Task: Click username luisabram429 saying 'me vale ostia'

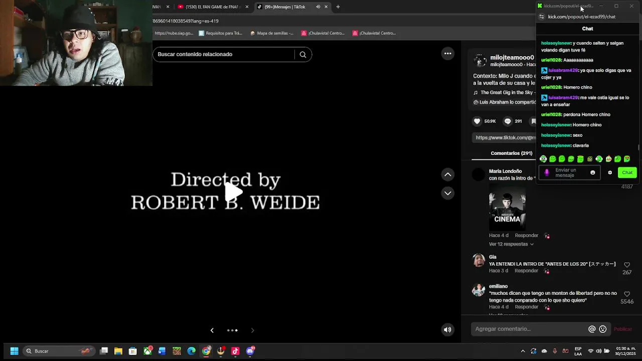Action: tap(563, 98)
